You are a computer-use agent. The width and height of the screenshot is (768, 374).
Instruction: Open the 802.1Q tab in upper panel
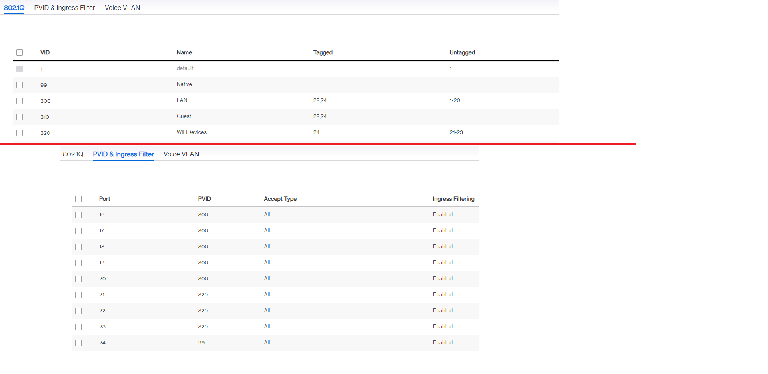click(14, 8)
